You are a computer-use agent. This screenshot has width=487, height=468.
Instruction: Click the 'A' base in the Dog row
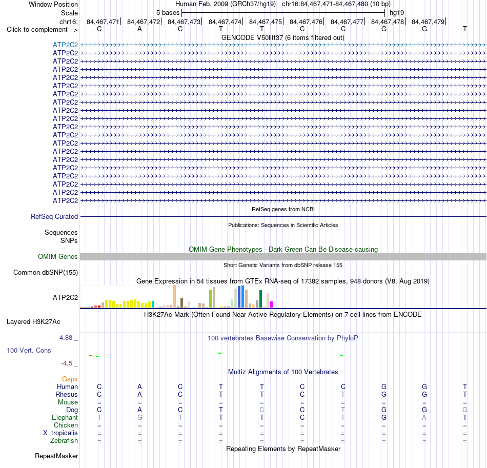pos(139,410)
